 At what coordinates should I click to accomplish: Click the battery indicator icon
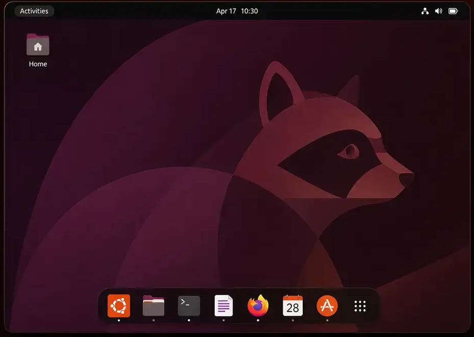[453, 11]
